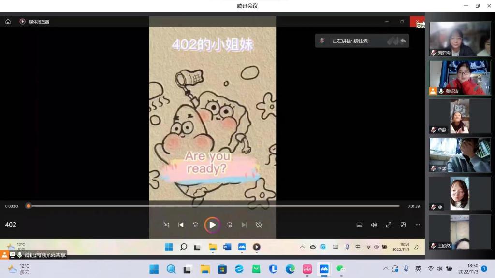495x278 pixels.
Task: Go to the previous track
Action: 181,225
